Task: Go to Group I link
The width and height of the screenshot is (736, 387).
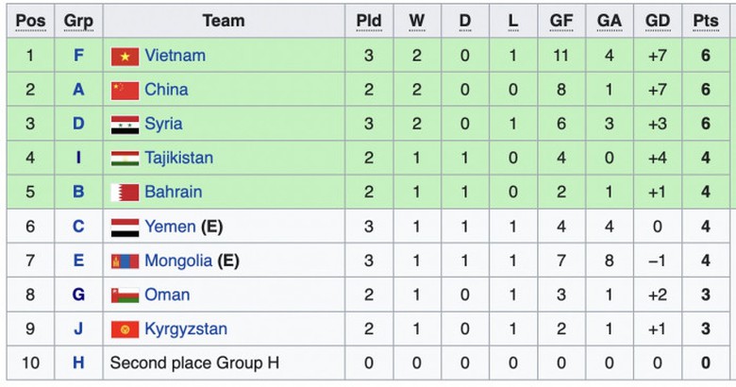Action: pos(78,158)
